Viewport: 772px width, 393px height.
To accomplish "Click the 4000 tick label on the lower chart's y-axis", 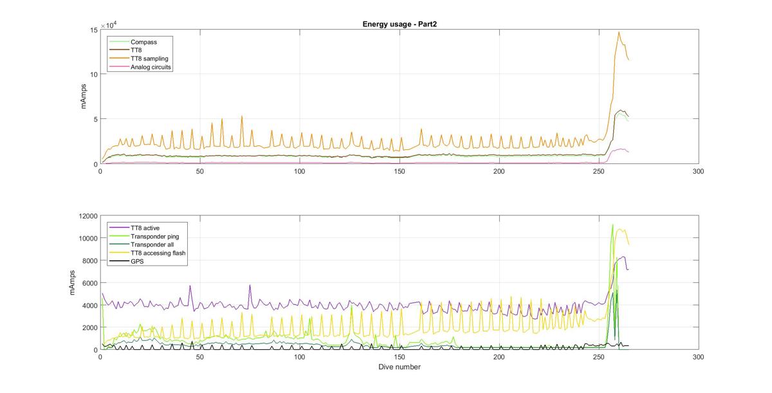I will point(90,306).
